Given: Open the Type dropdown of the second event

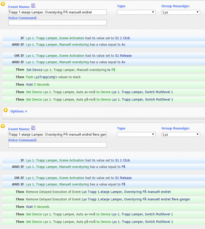Looking at the screenshot, I should click(136, 134).
